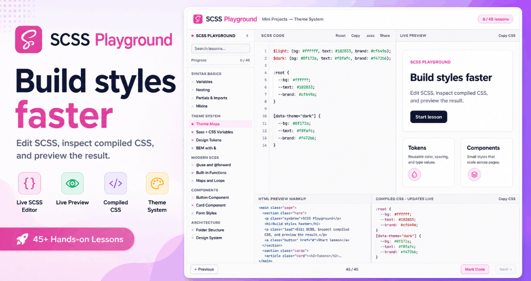This screenshot has height=281, width=531.
Task: Click the Live SCSS Editor braces icon
Action: (30, 183)
